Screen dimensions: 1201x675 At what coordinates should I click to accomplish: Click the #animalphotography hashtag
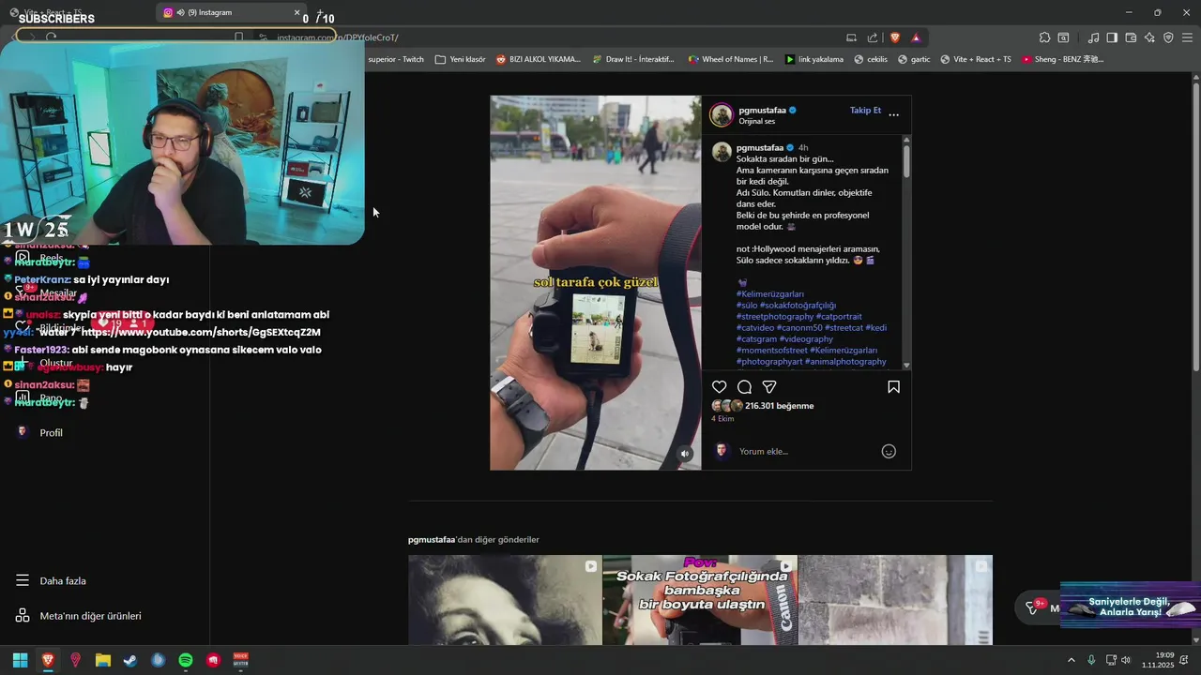point(845,362)
